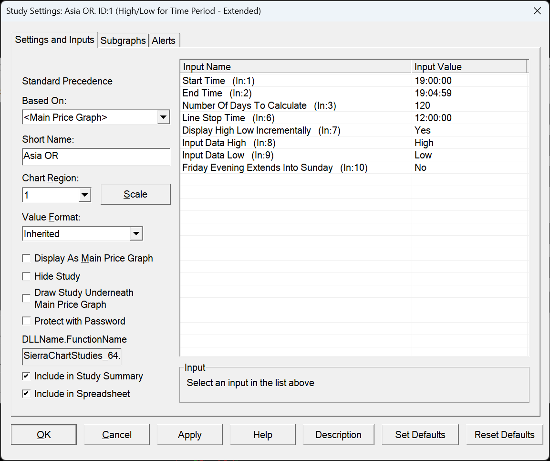Open the study Description
The image size is (550, 461).
(338, 435)
